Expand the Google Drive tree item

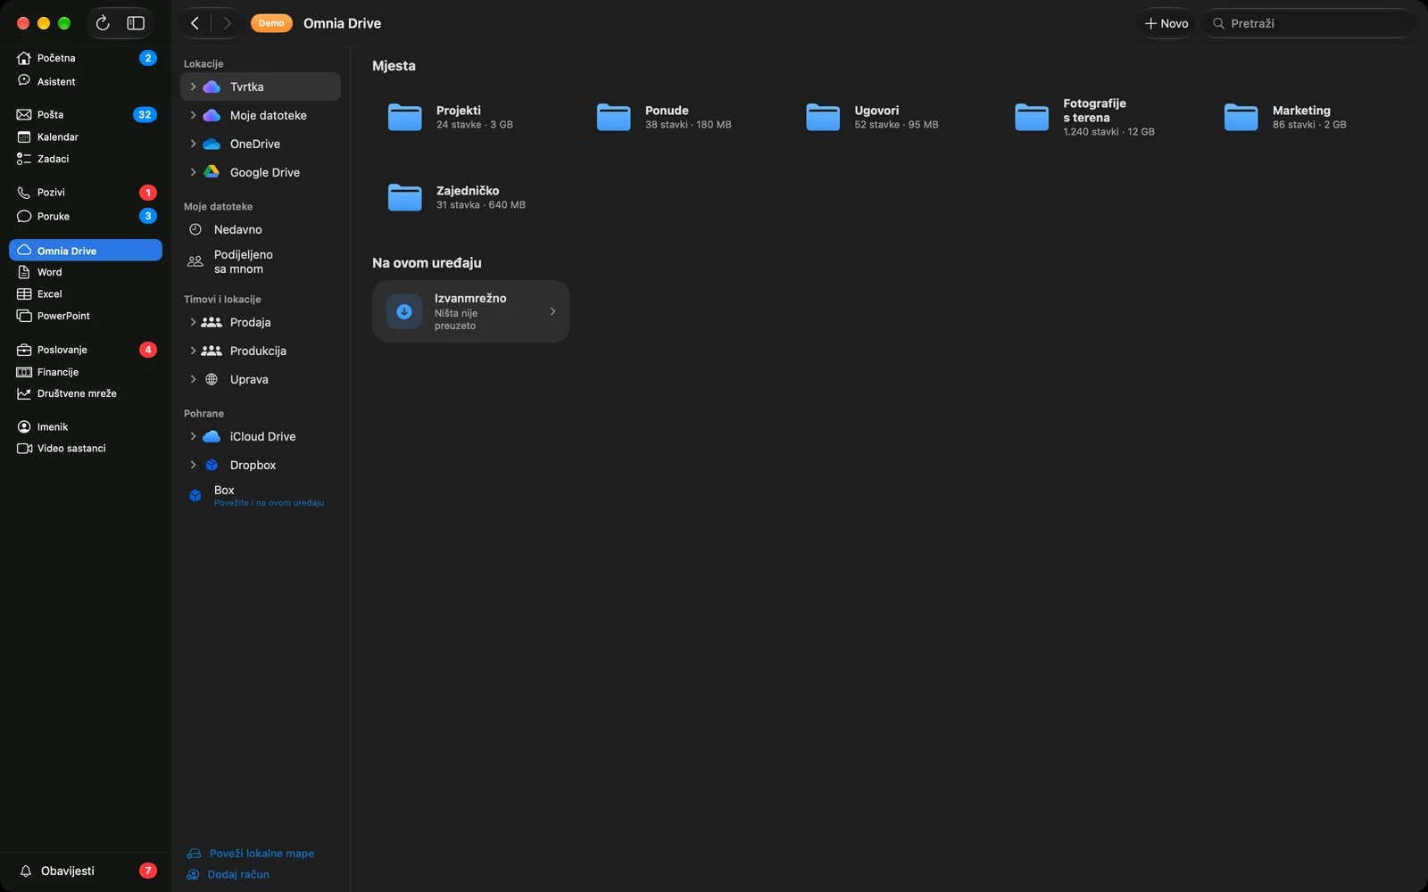193,172
